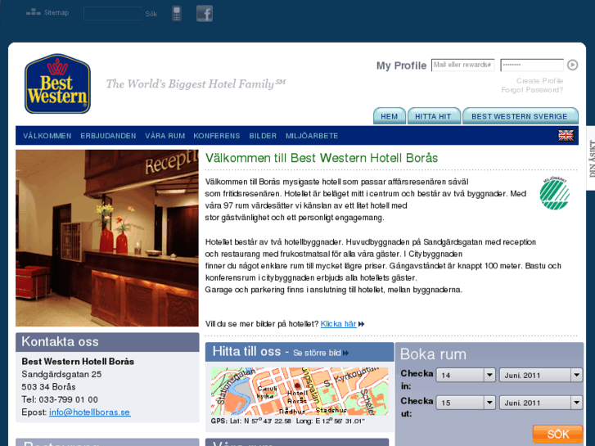Click the Kontakta oss heading
The image size is (595, 446).
pyautogui.click(x=60, y=341)
